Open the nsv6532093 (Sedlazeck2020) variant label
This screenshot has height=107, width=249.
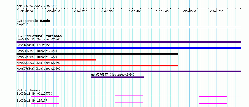pos(39,63)
